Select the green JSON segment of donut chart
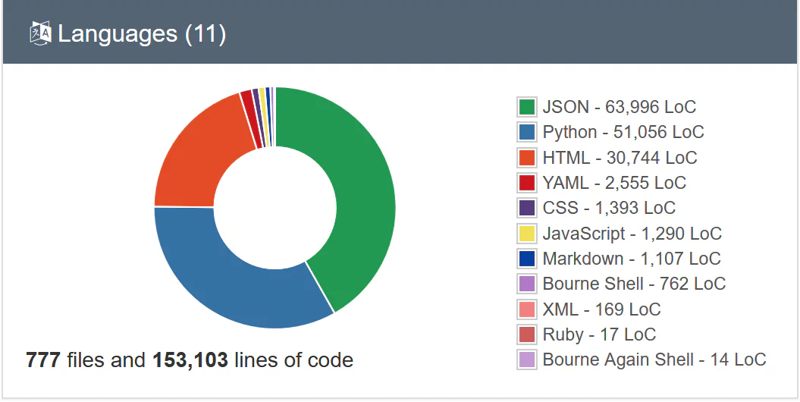 (356, 197)
